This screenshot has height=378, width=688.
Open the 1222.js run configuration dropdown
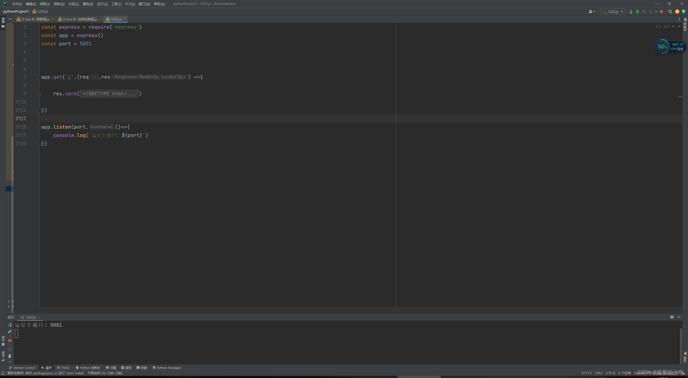click(613, 12)
